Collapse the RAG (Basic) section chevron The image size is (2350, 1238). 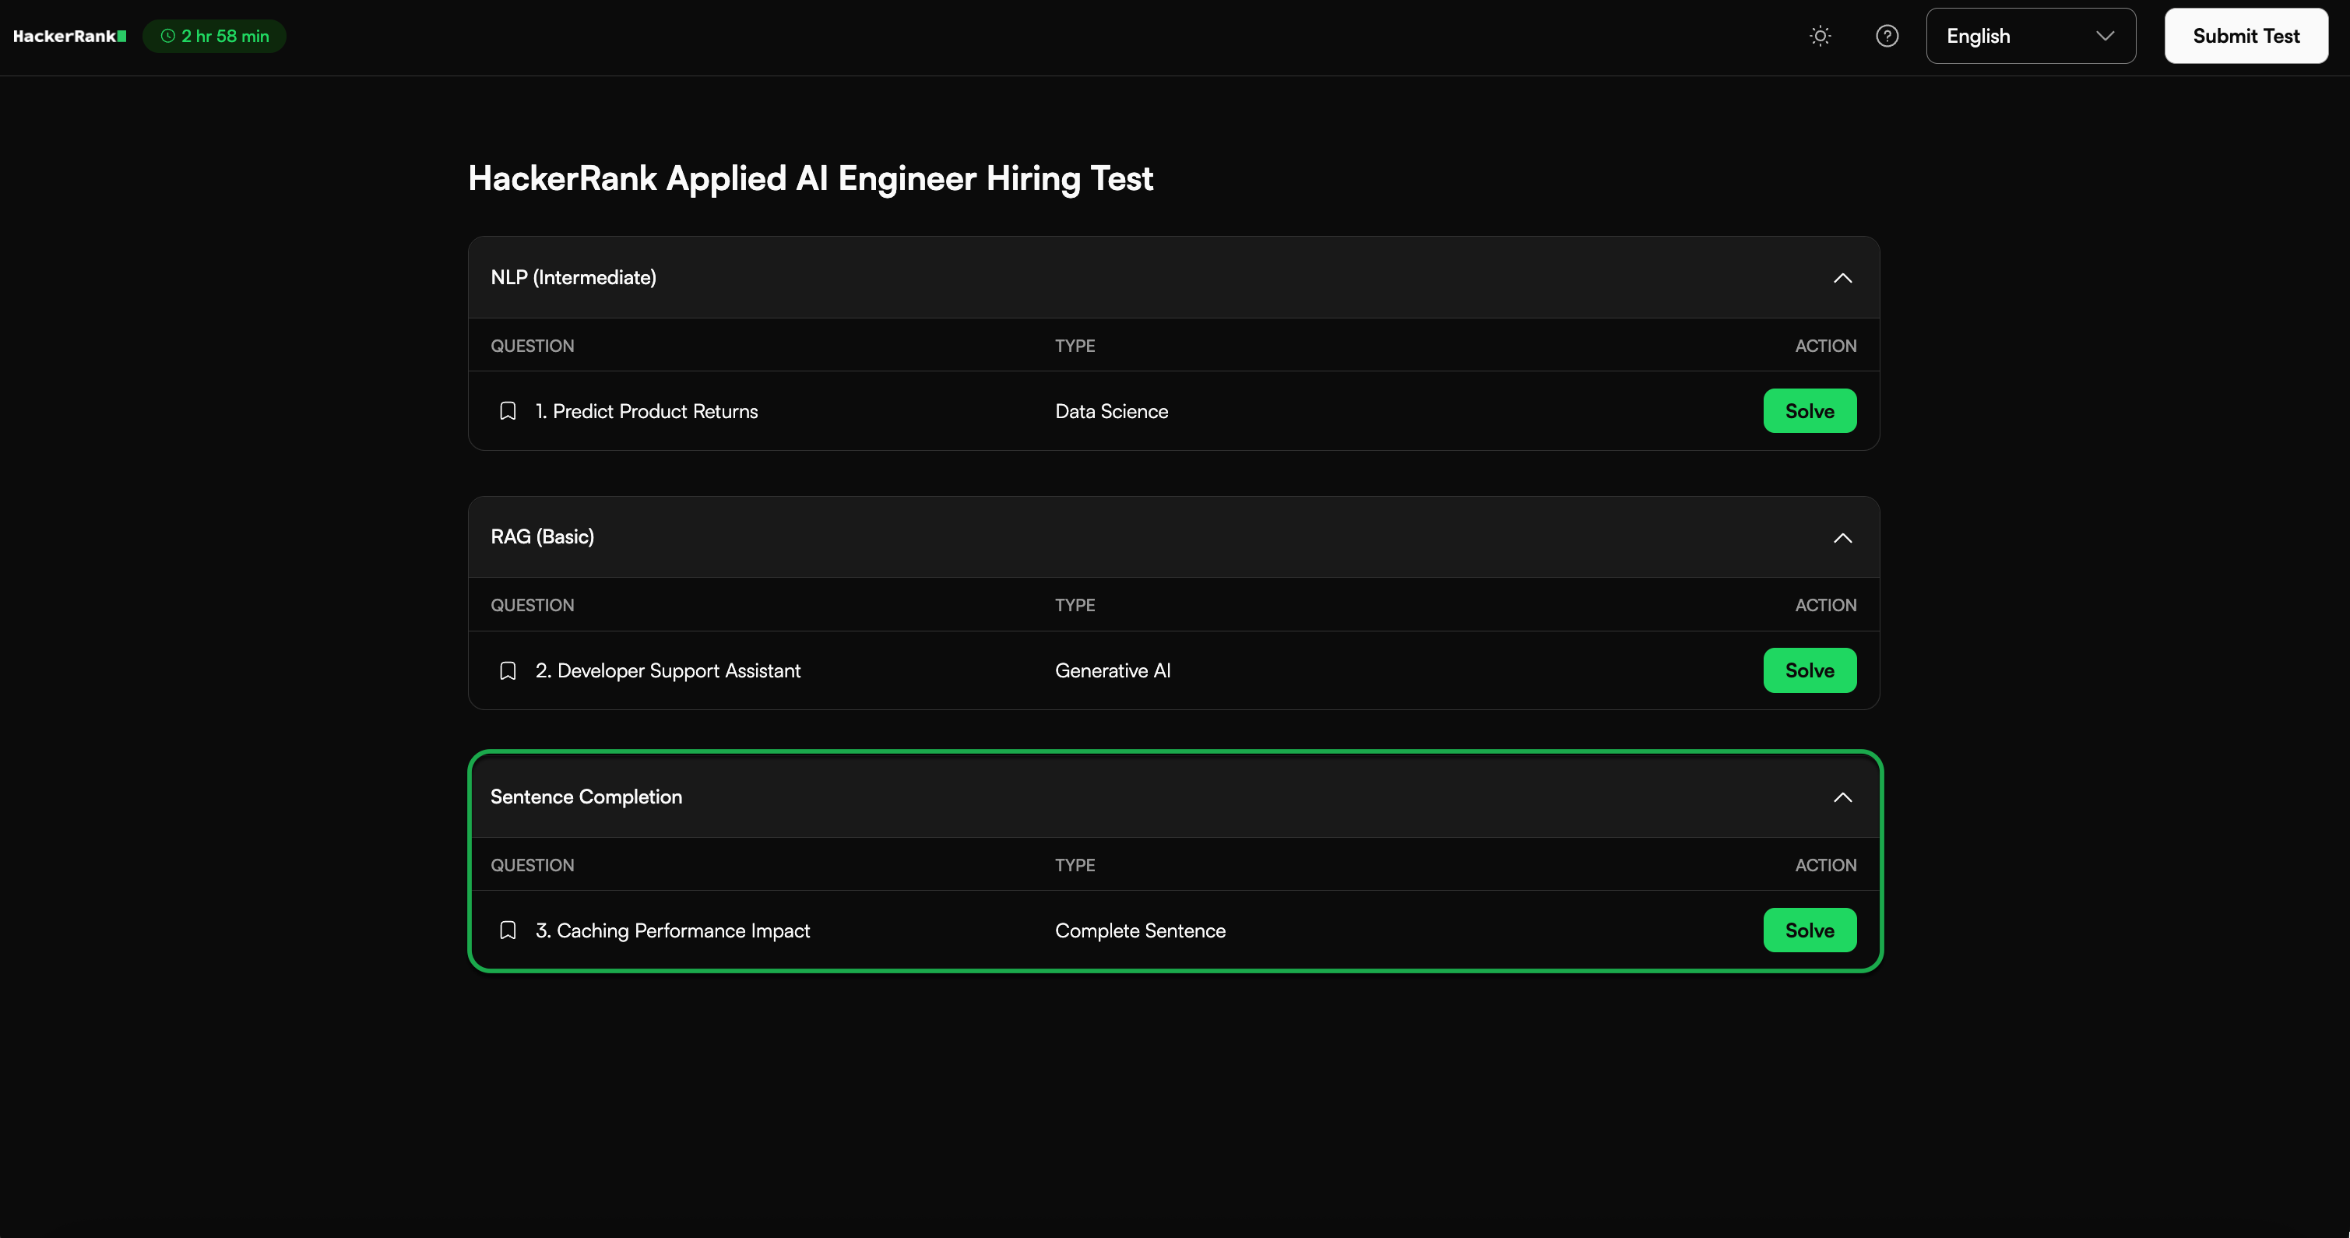(1842, 538)
